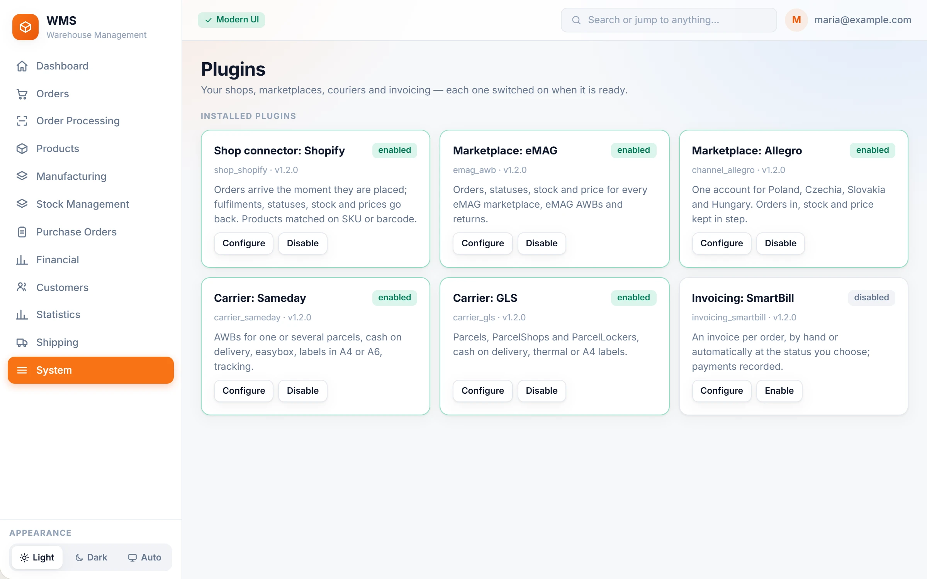Click the Plugins page title
This screenshot has width=927, height=579.
[233, 69]
